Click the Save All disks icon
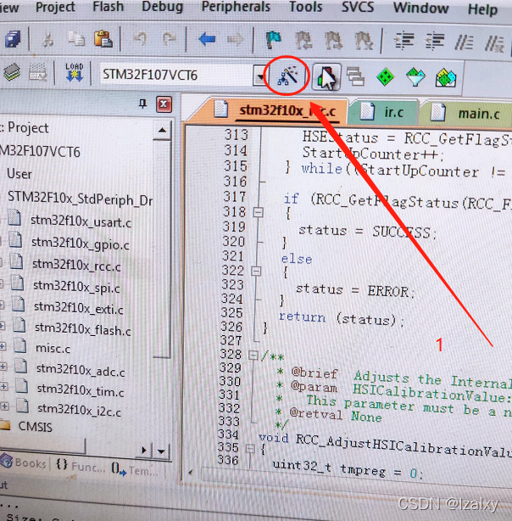 (13, 38)
